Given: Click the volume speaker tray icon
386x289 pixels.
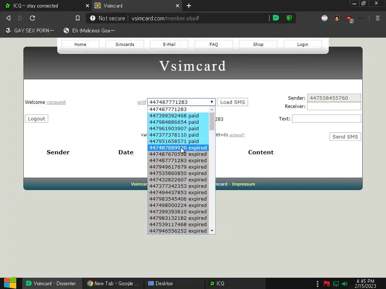Looking at the screenshot, I should point(345,284).
